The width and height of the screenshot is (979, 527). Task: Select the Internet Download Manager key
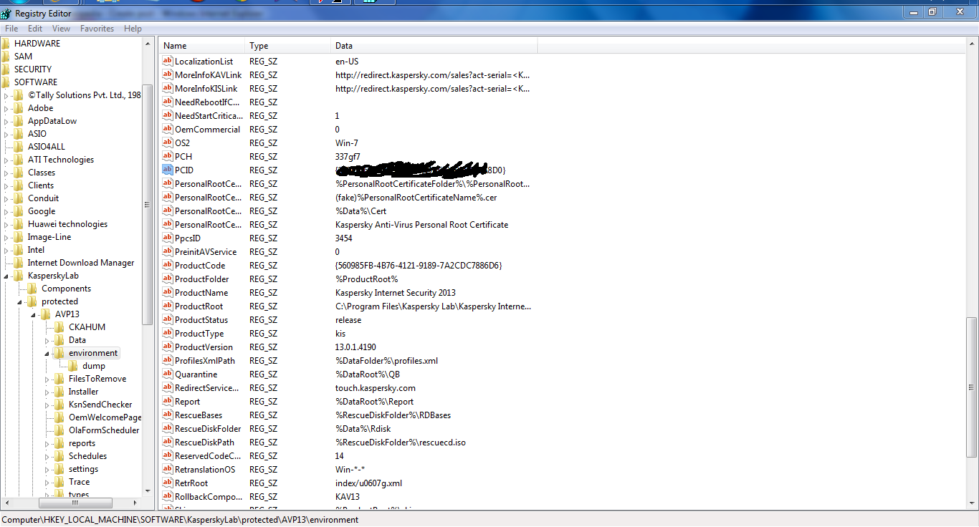coord(81,262)
